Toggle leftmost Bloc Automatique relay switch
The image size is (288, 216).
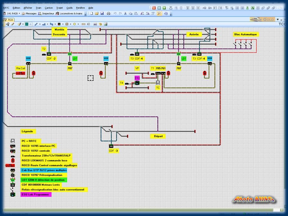pos(235,44)
